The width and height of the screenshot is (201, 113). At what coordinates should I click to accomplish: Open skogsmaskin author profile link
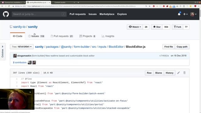tap(24, 56)
